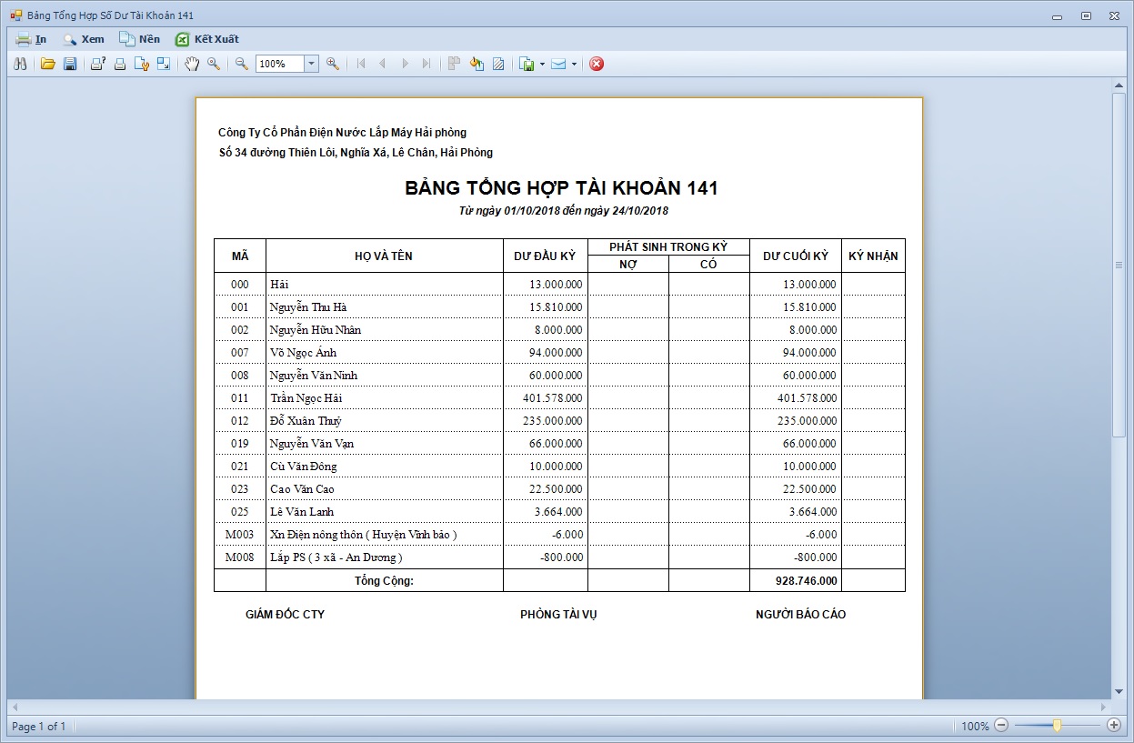Click the vertical scrollbar down arrow
The width and height of the screenshot is (1134, 743).
[1119, 692]
